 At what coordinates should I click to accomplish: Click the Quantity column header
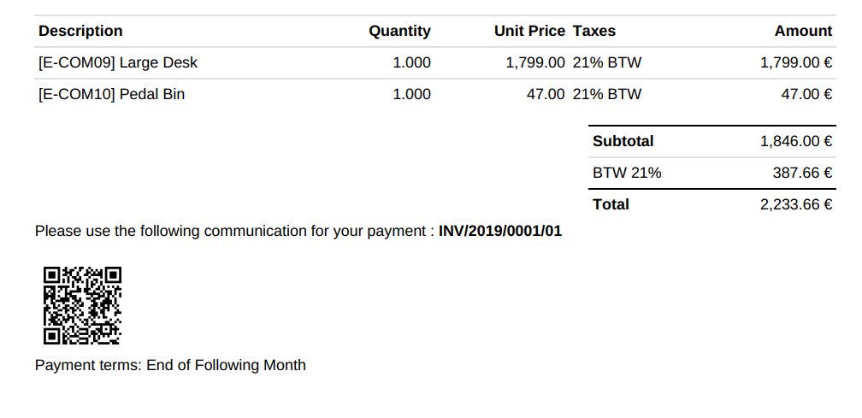tap(399, 31)
